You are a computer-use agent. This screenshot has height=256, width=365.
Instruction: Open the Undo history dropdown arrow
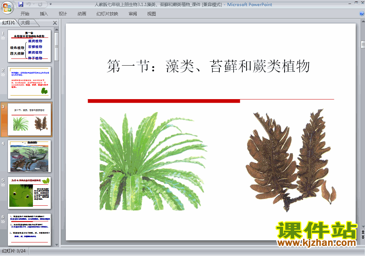(34, 4)
